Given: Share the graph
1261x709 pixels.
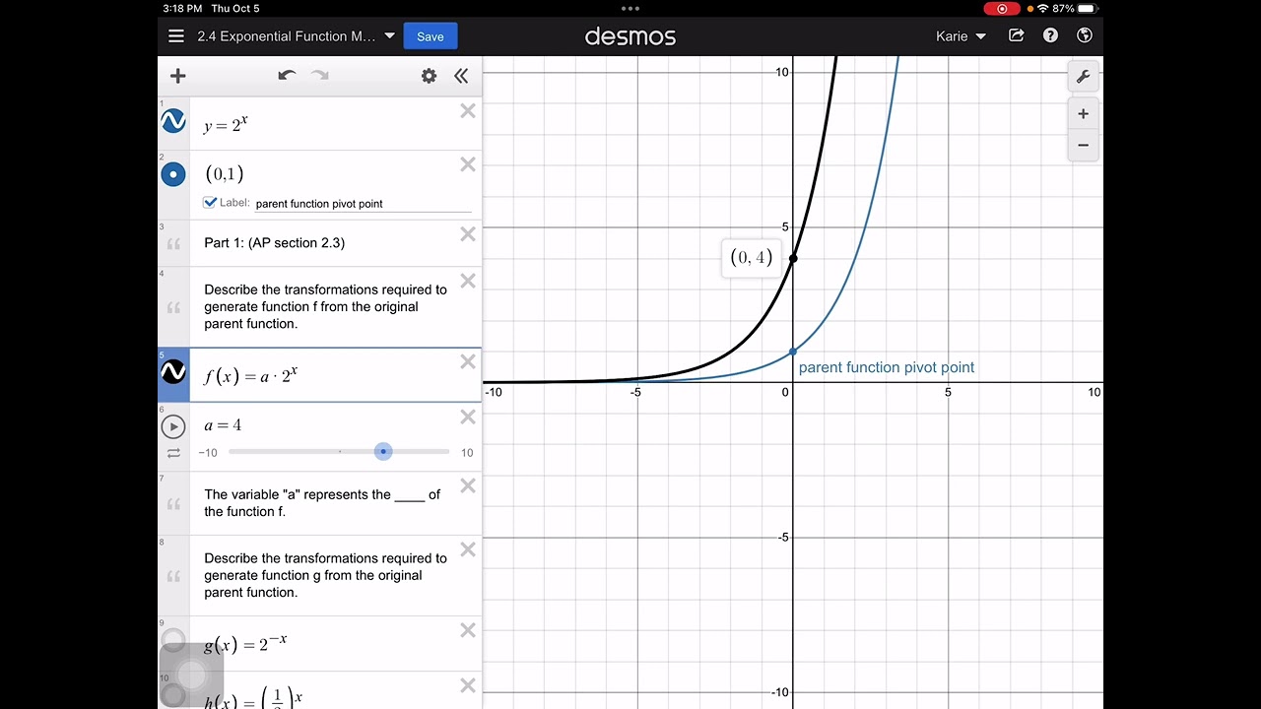Looking at the screenshot, I should pos(1017,35).
